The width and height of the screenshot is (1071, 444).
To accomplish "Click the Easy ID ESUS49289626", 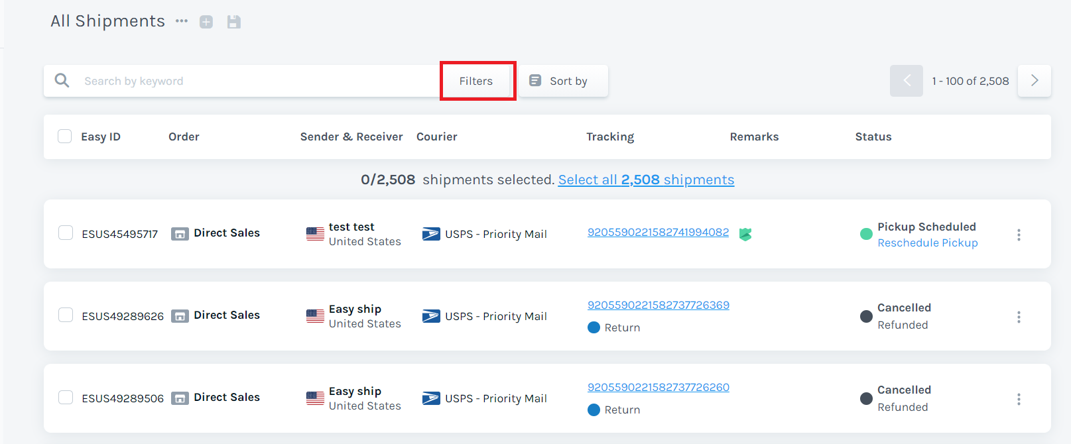I will (x=123, y=316).
